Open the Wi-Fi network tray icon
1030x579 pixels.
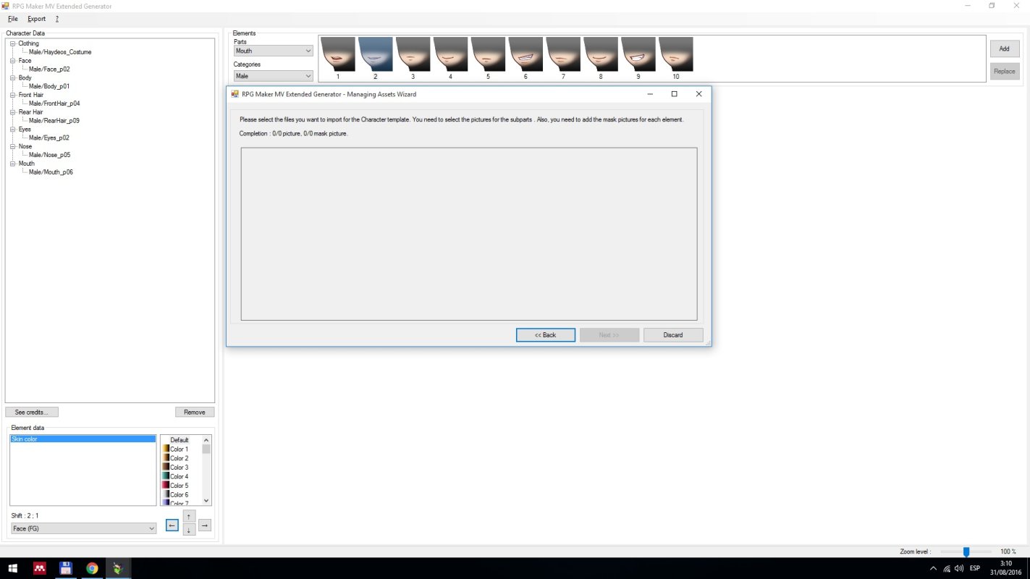point(947,568)
